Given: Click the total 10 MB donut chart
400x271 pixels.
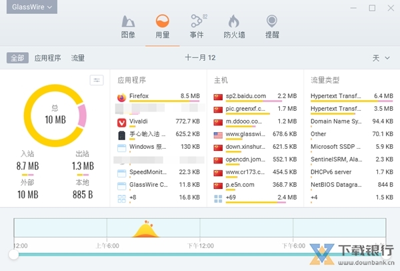Looking at the screenshot, I should 55,115.
